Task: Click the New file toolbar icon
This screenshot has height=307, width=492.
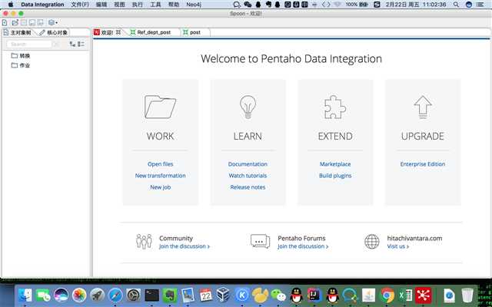Action: pyautogui.click(x=5, y=22)
